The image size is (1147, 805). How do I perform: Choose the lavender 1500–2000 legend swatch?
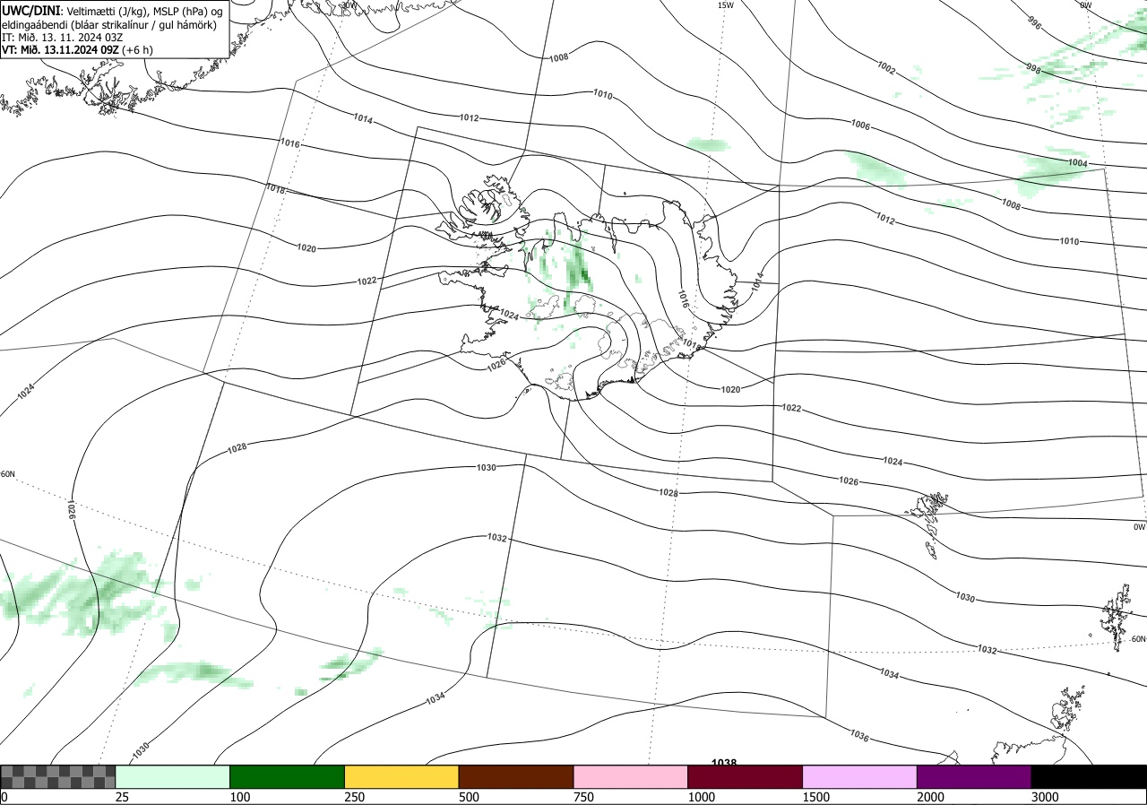coord(860,776)
